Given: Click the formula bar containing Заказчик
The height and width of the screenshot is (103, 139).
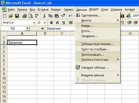Looking at the screenshot, I should pos(60,29).
